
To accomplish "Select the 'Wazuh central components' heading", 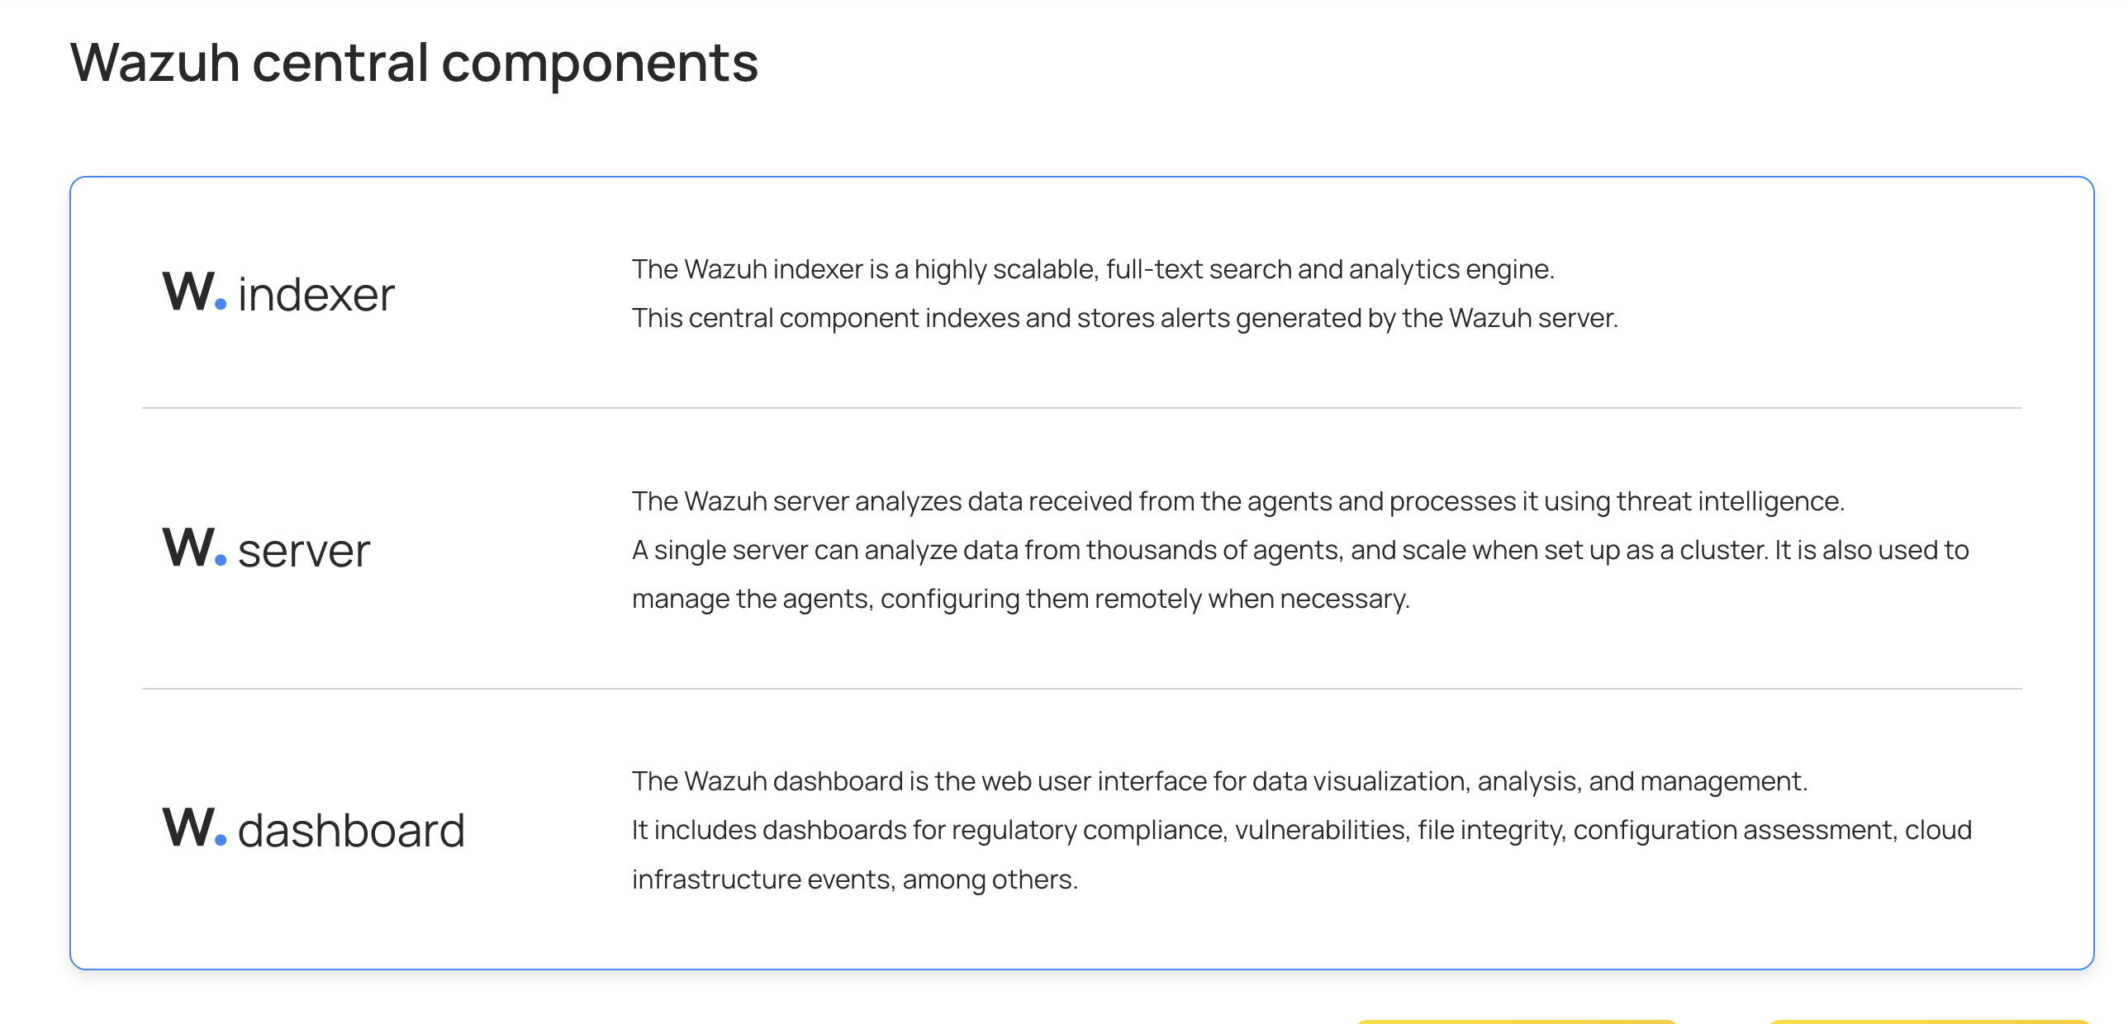I will (x=414, y=63).
